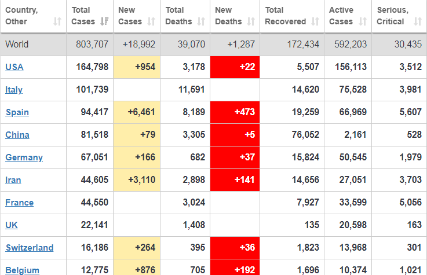Open the Germany country link
The width and height of the screenshot is (427, 275).
(24, 157)
